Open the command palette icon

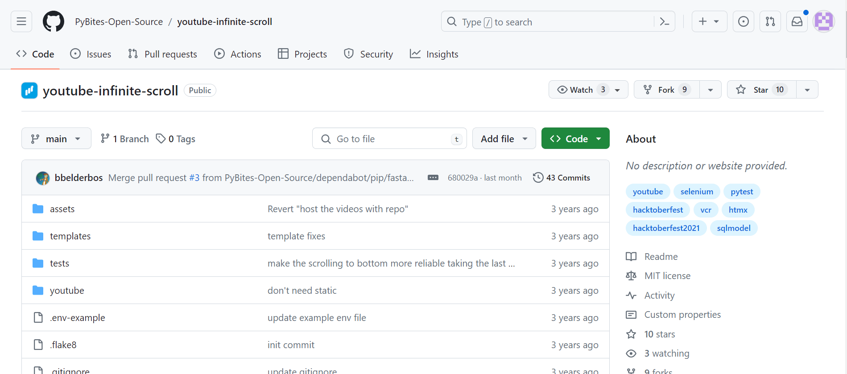(664, 22)
